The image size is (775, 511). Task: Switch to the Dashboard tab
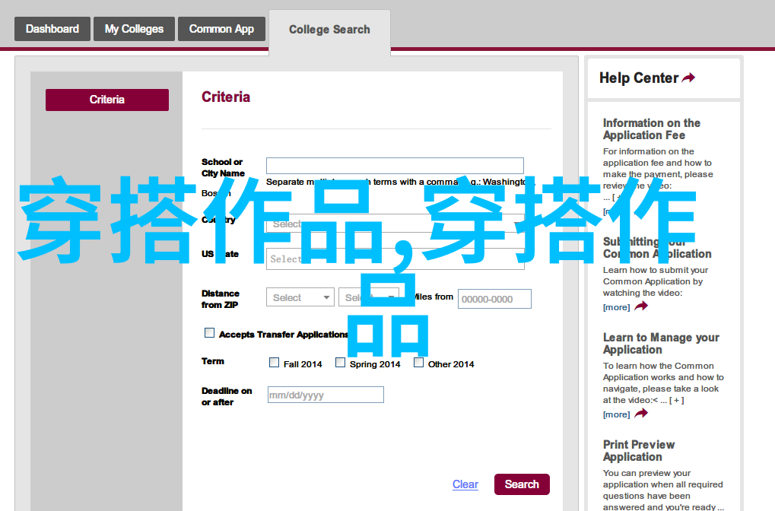click(x=52, y=29)
